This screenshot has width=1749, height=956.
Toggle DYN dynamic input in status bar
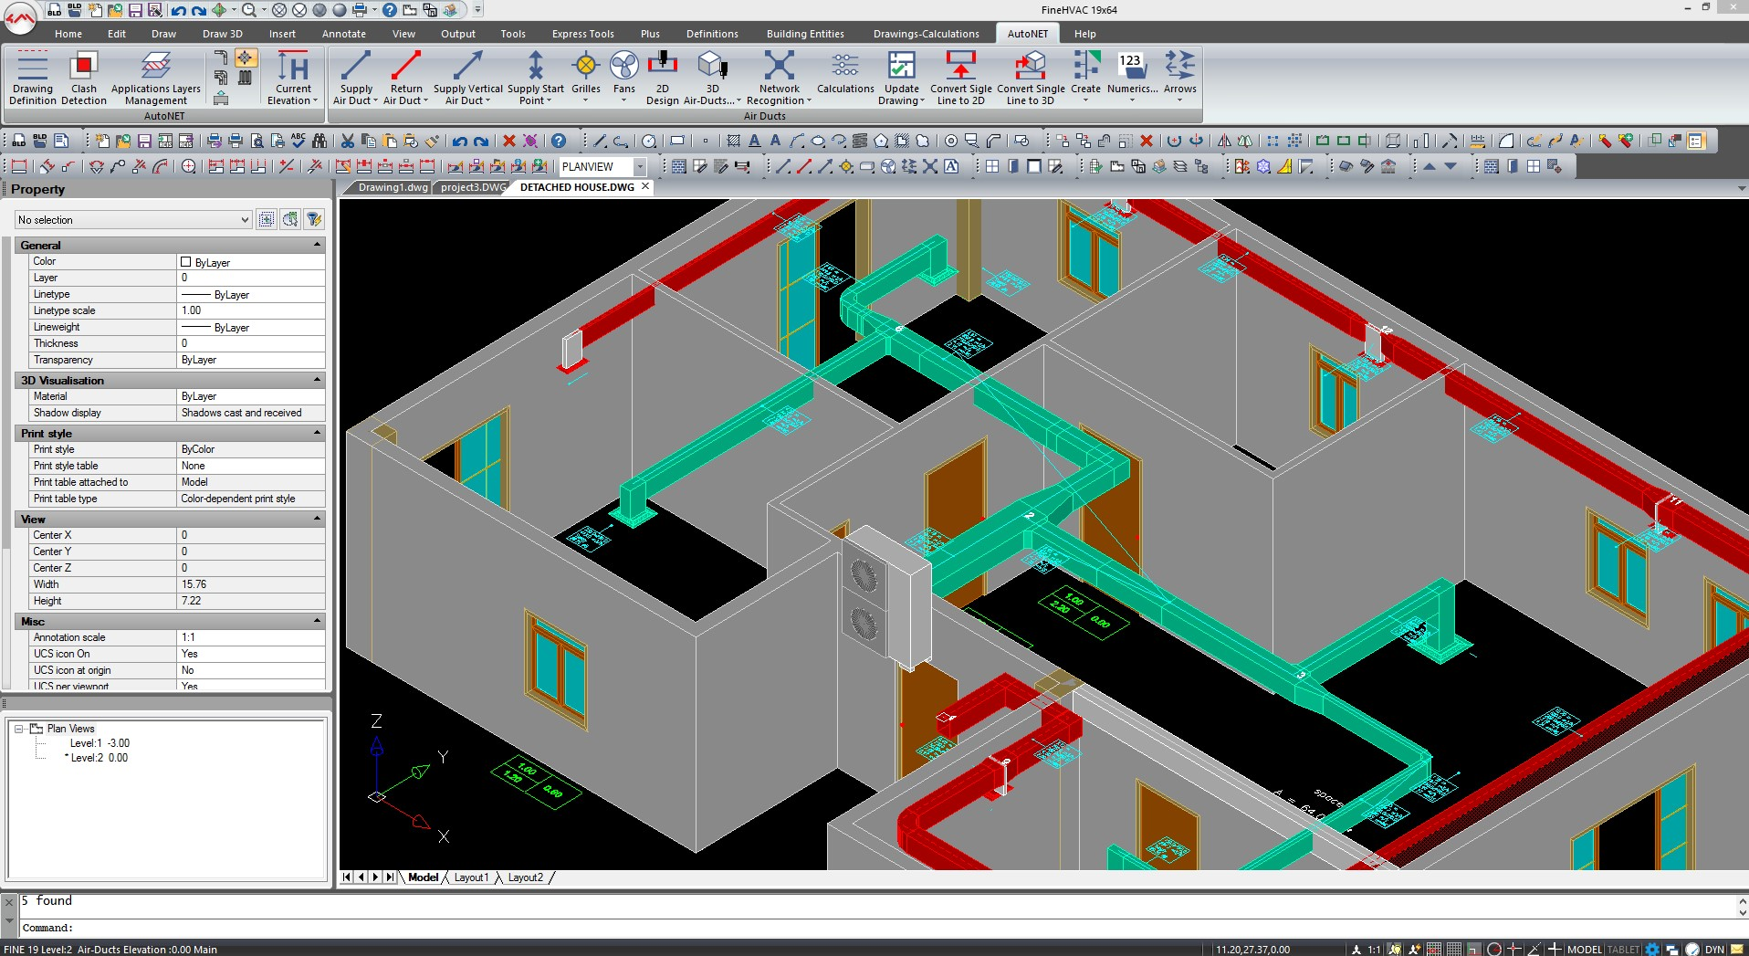click(x=1714, y=950)
